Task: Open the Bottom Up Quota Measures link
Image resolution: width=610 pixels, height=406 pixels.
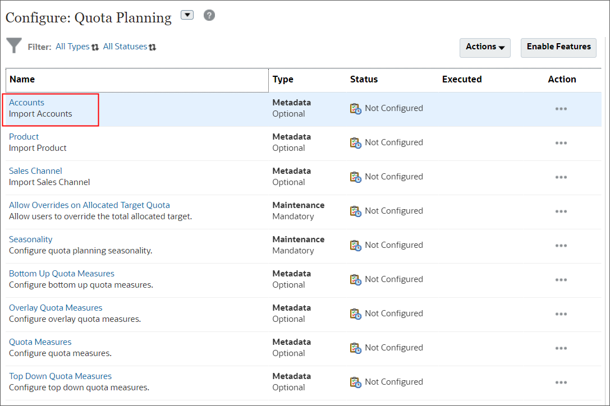Action: (x=62, y=274)
